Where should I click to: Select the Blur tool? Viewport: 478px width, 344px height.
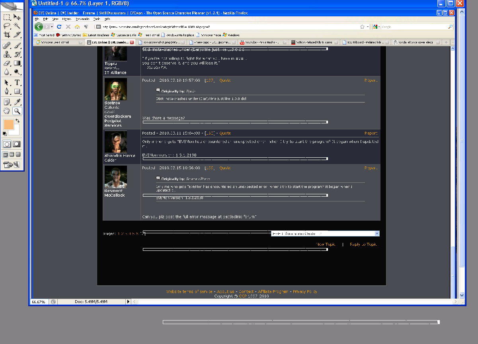tap(7, 72)
